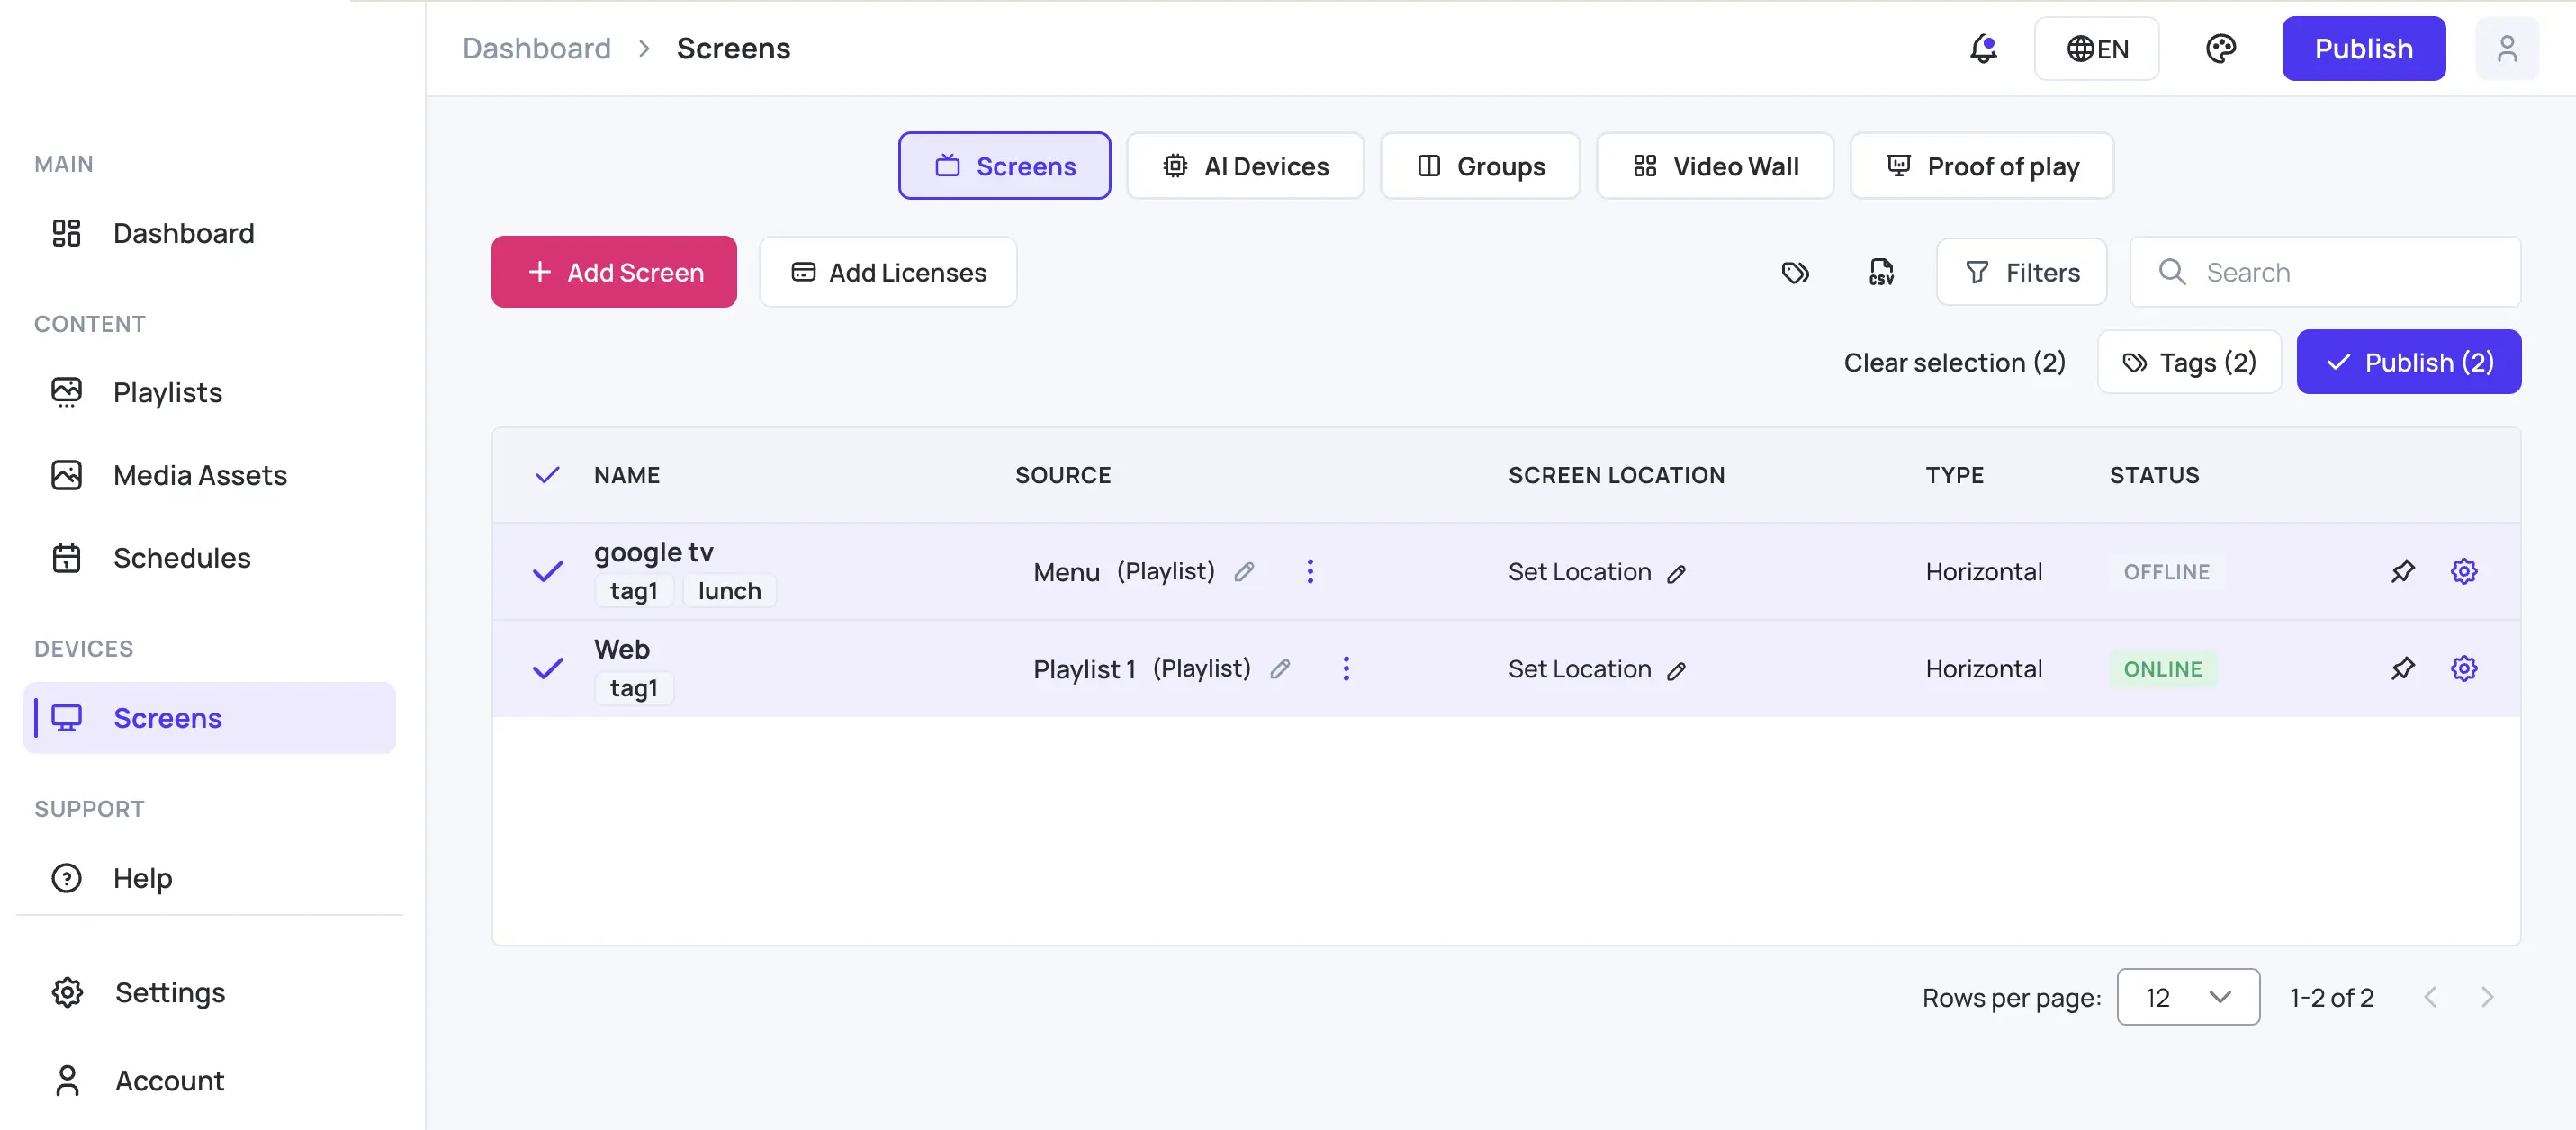Switch to the Proof of play tab
Screen dimensions: 2576x1130
[1982, 166]
